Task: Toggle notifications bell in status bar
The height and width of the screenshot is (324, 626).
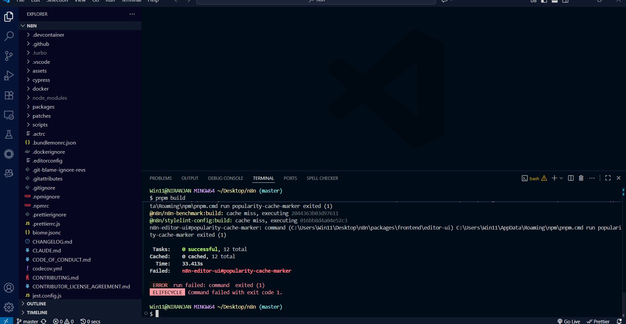Action: [x=619, y=321]
